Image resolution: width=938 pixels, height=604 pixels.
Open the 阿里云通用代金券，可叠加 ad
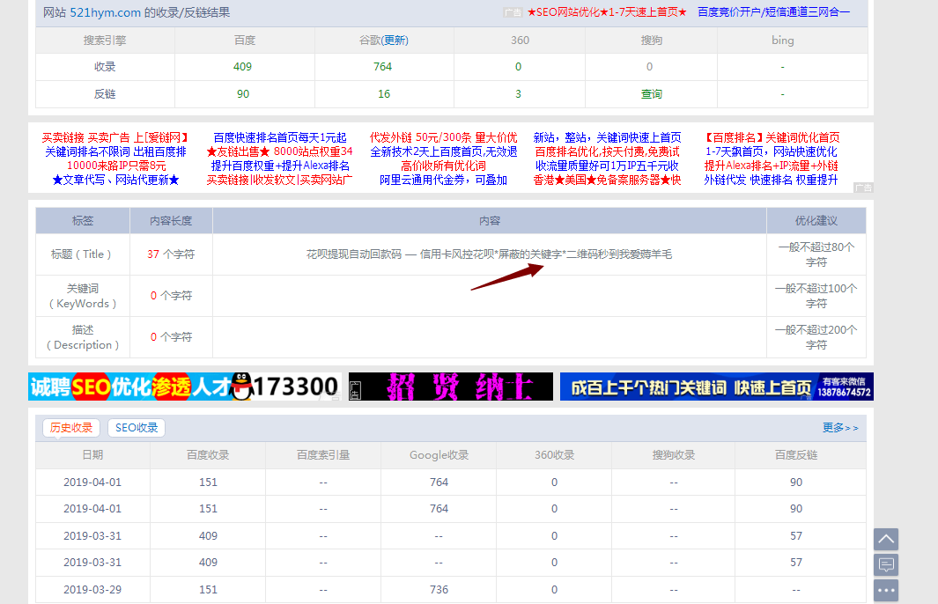click(x=443, y=180)
